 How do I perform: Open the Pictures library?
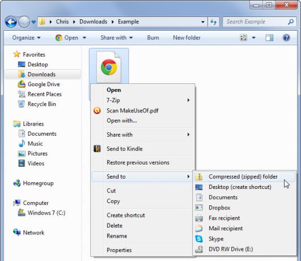[33, 153]
